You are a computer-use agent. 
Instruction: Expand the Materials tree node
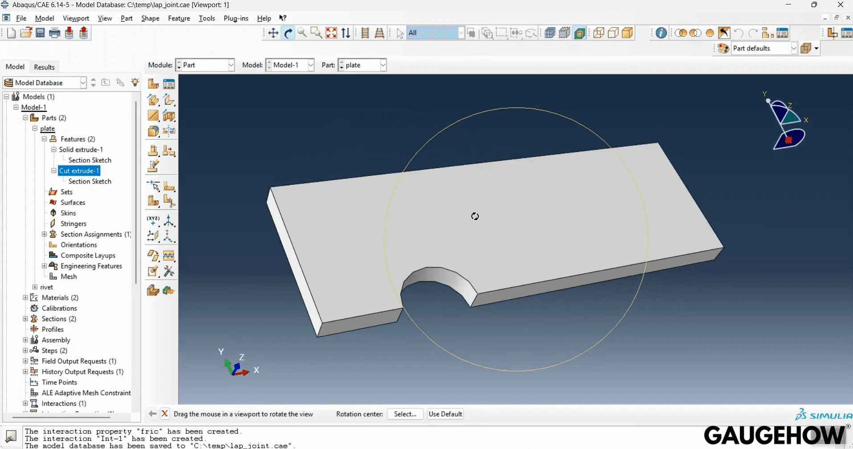[x=25, y=298]
